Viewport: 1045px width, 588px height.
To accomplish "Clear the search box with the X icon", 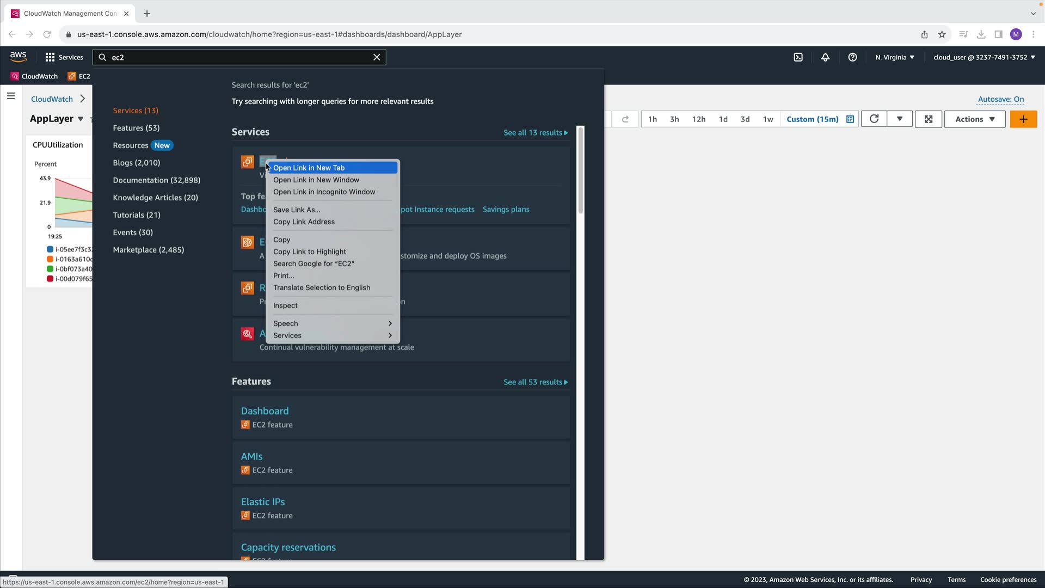I will [x=377, y=57].
